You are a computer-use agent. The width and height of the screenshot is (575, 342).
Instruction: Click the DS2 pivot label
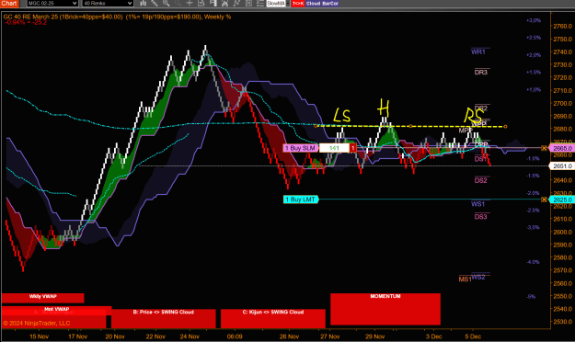481,180
